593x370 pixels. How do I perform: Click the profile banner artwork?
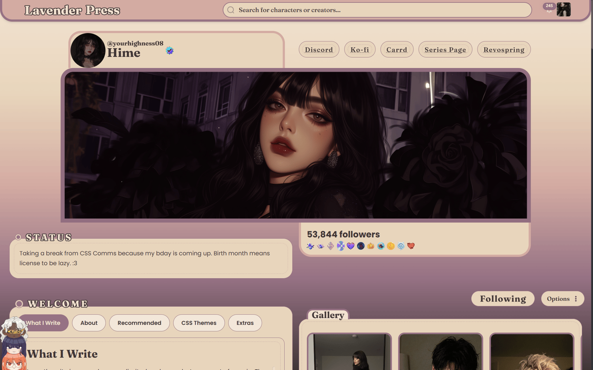(296, 145)
